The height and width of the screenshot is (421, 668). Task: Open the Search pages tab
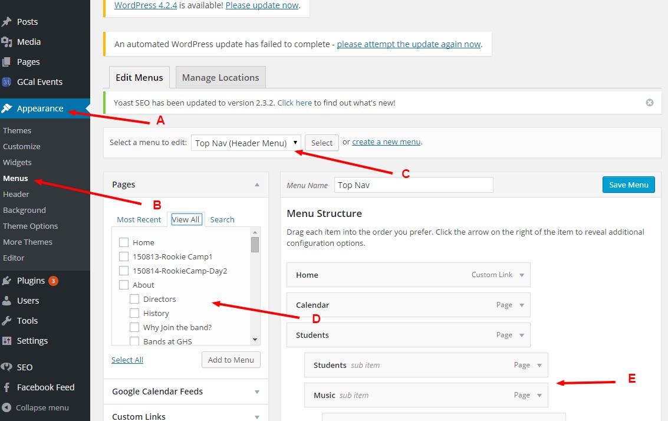[x=222, y=219]
